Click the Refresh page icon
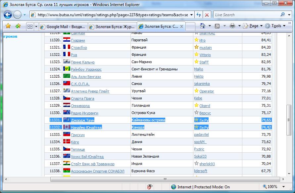The image size is (295, 193). pyautogui.click(x=199, y=15)
